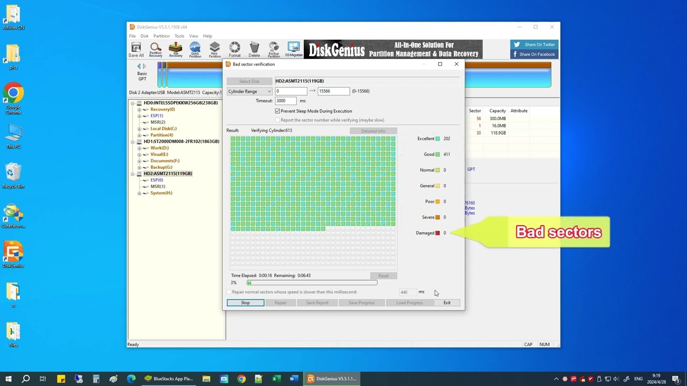Screen dimensions: 687x386
Task: Select the MSR(1) partition under HD2
Action: (x=158, y=187)
